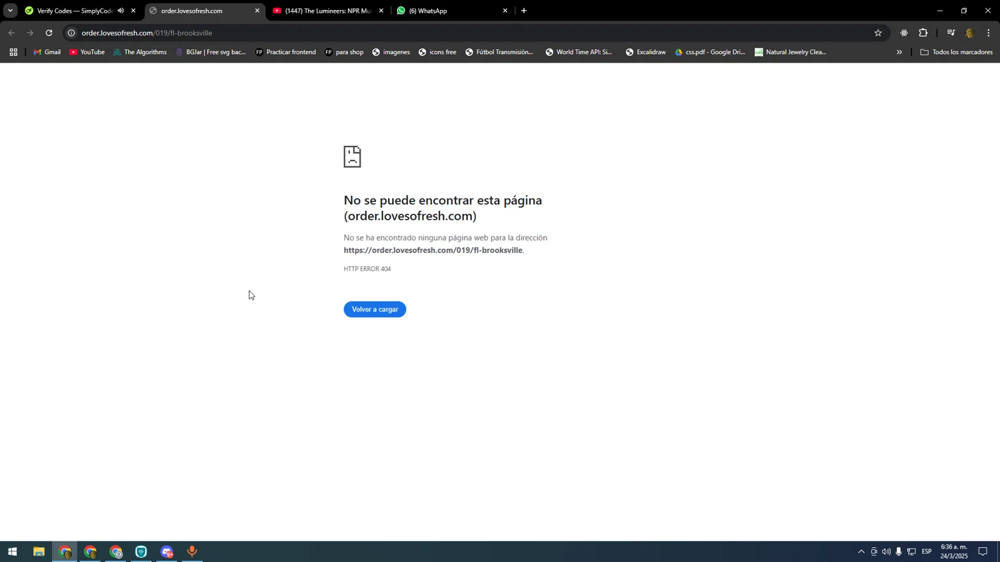
Task: Open the css.pdf Google Drive bookmark
Action: click(x=710, y=52)
